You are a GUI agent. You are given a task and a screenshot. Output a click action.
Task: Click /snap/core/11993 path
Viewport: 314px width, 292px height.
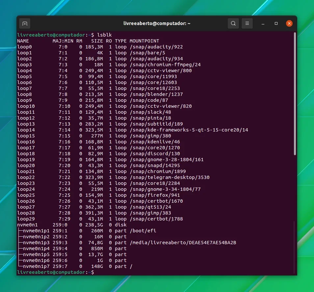(x=153, y=76)
